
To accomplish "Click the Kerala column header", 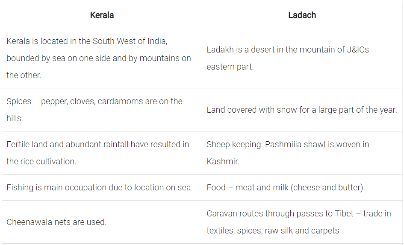I will 102,15.
